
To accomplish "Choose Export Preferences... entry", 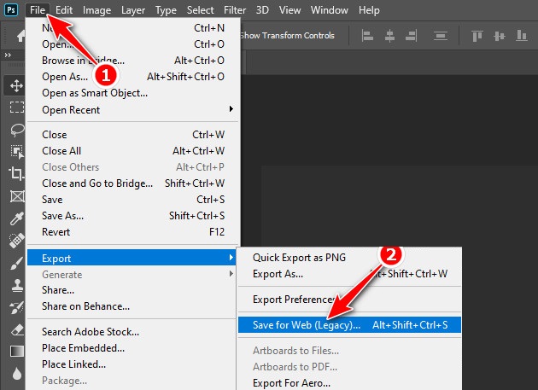I will (x=349, y=300).
